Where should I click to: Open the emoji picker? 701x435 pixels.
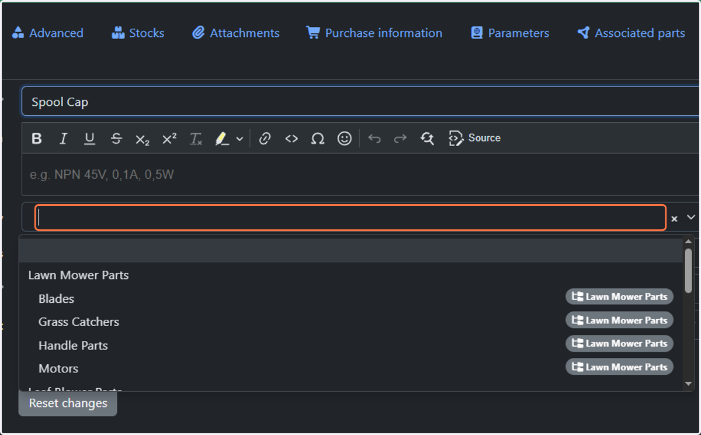(345, 139)
